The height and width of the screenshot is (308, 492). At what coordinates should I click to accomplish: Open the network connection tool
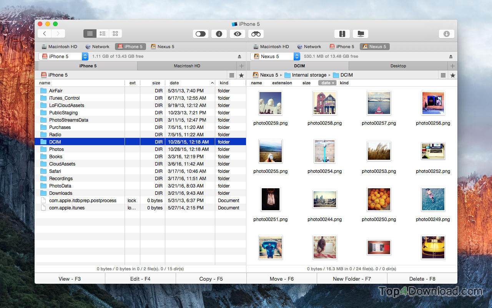point(361,34)
